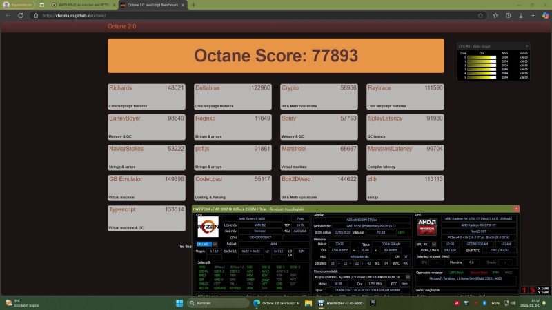Open the Favorites list icon
Image resolution: width=552 pixels, height=310 pixels.
[x=495, y=15]
